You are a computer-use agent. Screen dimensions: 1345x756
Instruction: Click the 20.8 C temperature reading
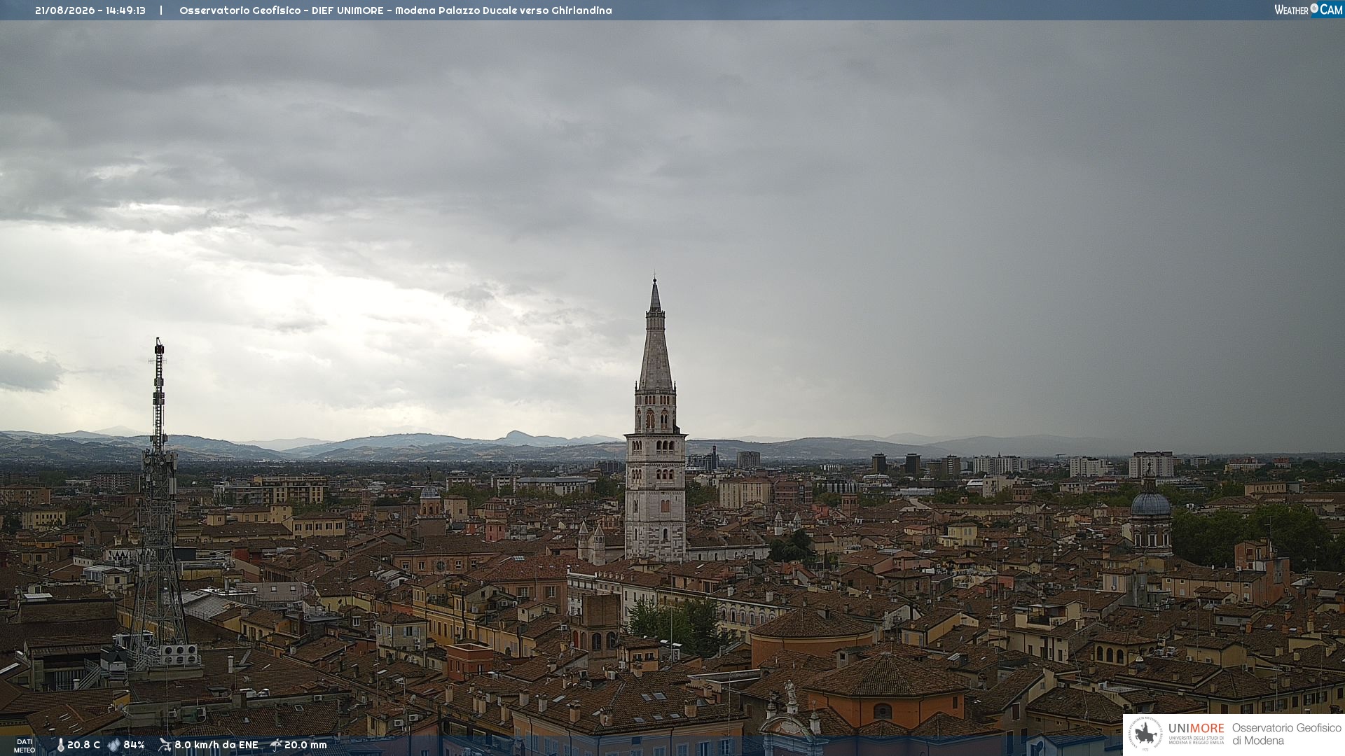click(x=83, y=745)
